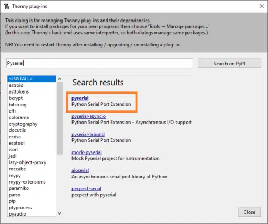The height and width of the screenshot is (224, 268).
Task: Open the pyserial-labgrid link
Action: [x=88, y=135]
